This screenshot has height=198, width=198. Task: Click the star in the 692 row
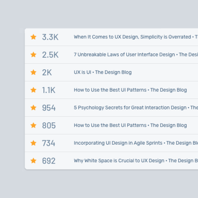pyautogui.click(x=34, y=161)
